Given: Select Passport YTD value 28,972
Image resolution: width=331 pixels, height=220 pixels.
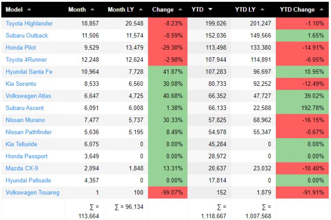Looking at the screenshot, I should pos(218,156).
